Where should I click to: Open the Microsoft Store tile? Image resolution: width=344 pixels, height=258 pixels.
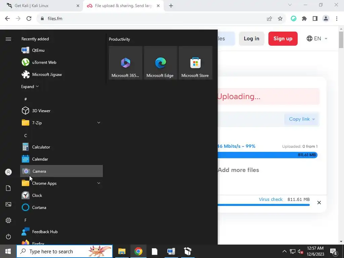(x=196, y=63)
